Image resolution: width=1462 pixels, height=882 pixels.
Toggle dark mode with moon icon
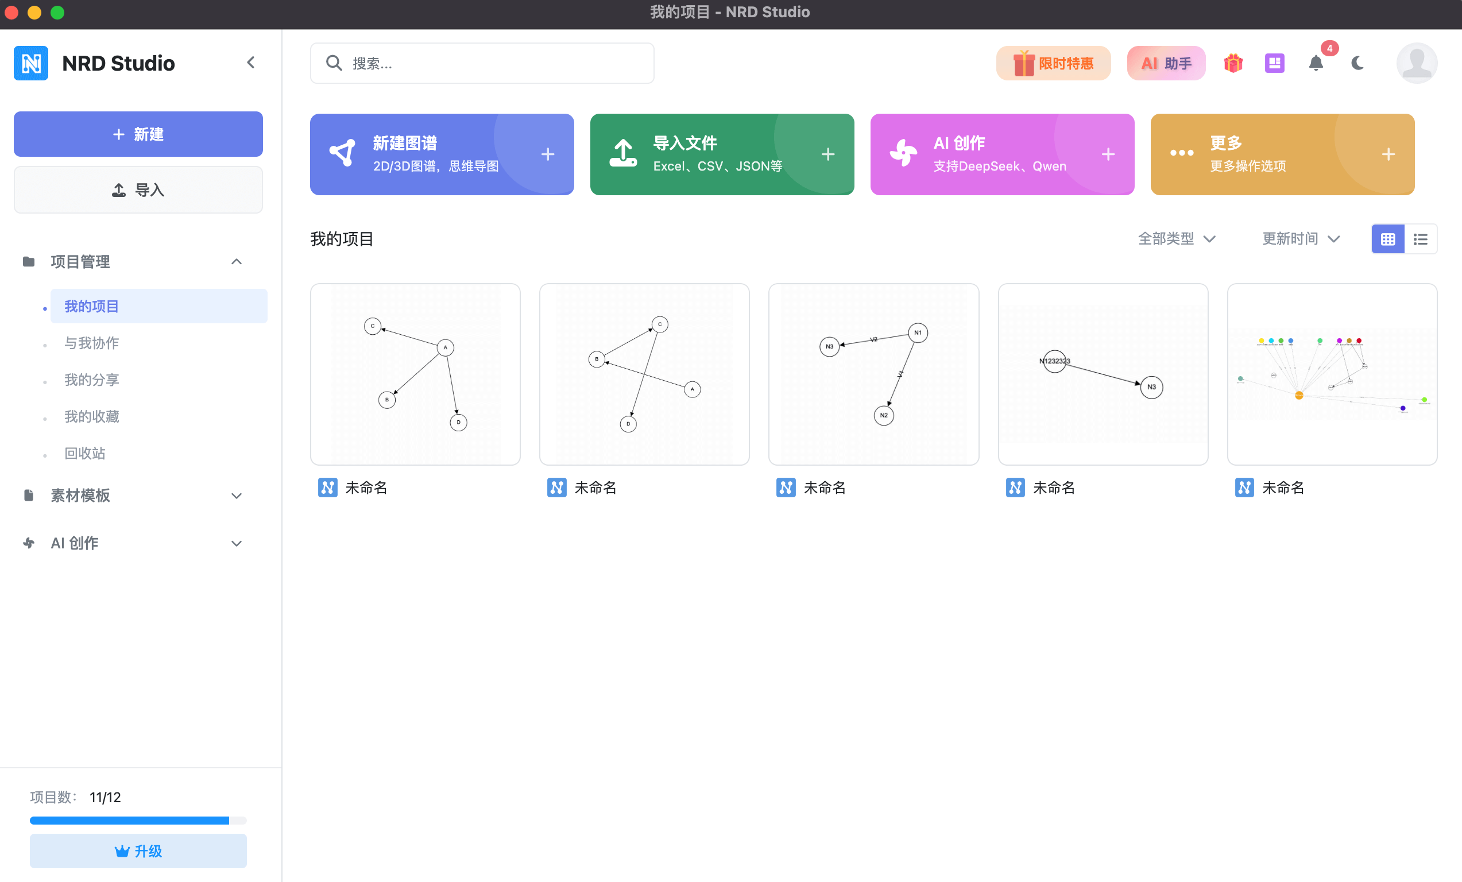pos(1357,63)
